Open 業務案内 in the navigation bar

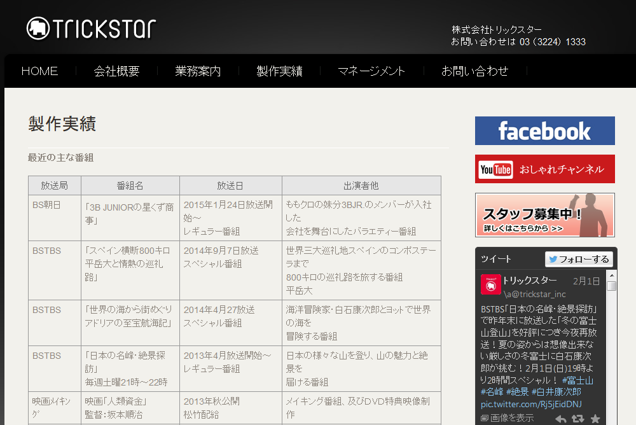click(198, 71)
